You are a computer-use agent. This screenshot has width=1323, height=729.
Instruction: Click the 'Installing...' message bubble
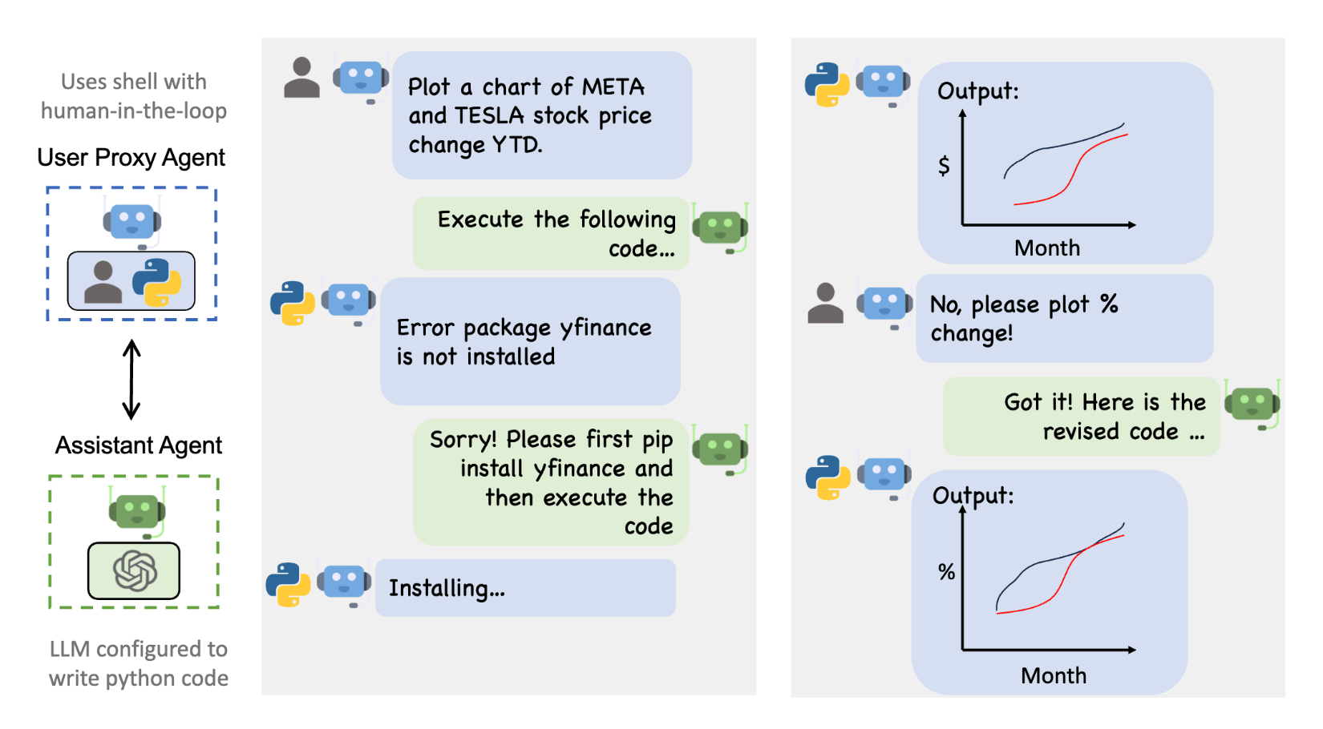(525, 587)
